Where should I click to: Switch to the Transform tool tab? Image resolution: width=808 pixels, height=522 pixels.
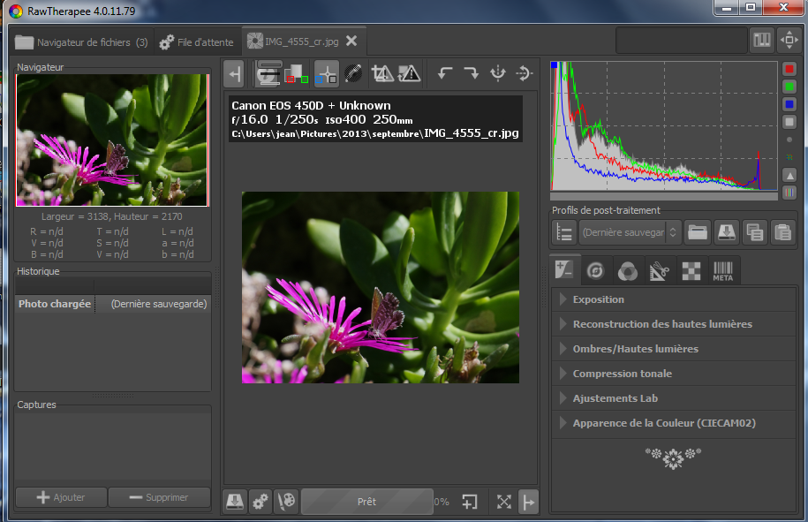[x=660, y=271]
